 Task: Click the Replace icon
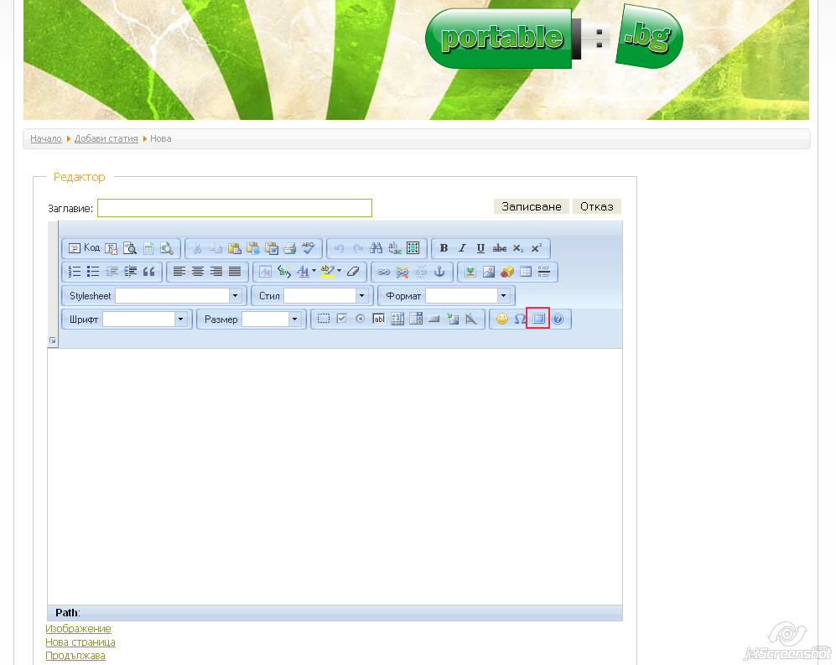[x=395, y=248]
